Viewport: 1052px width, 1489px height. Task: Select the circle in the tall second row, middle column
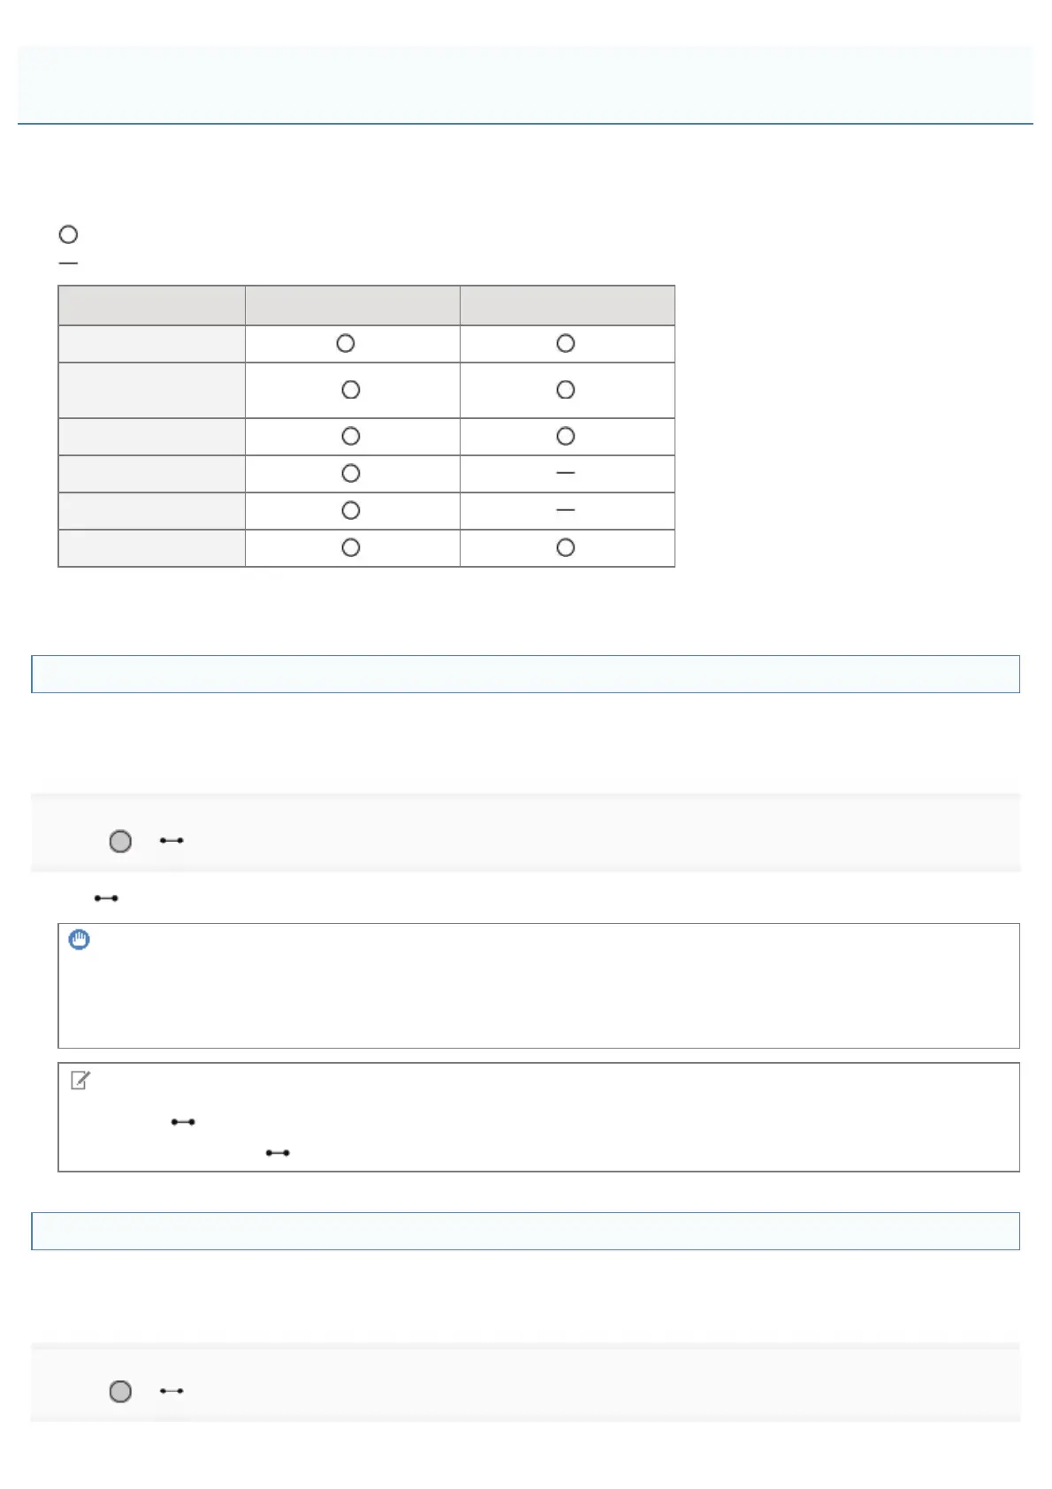click(351, 390)
